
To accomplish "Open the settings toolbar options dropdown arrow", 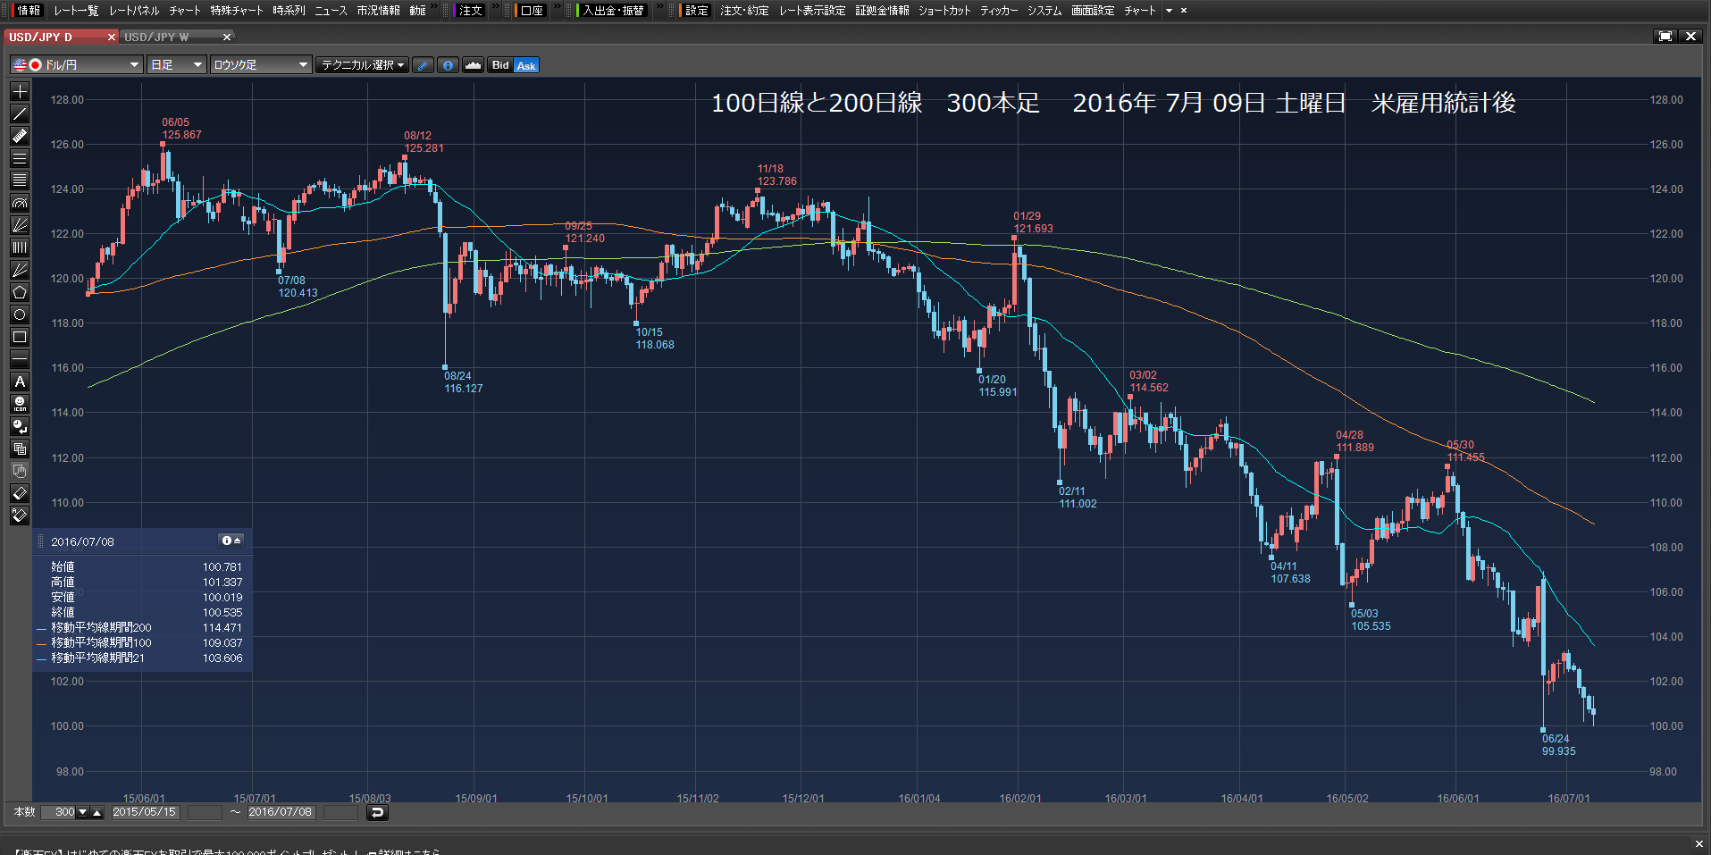I will point(1169,11).
